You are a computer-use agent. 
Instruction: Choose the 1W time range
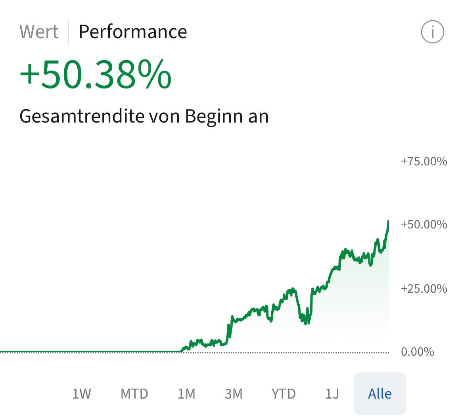tap(82, 394)
